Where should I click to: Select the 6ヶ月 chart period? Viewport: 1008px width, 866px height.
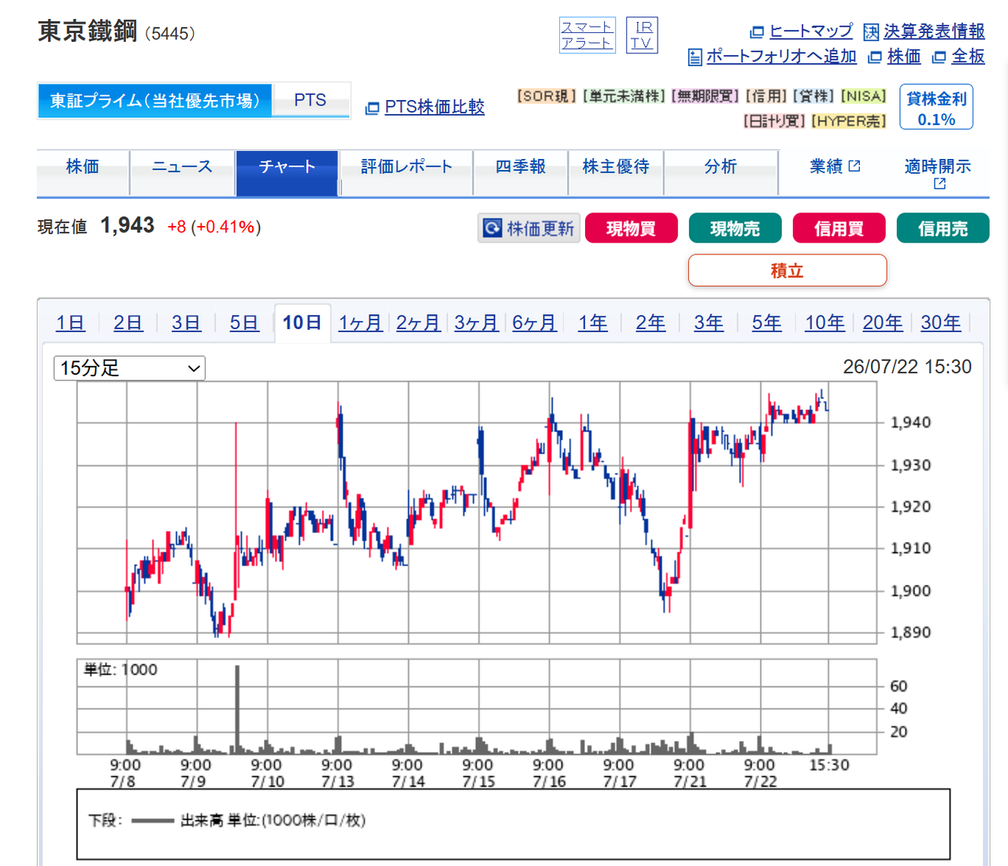pos(535,323)
